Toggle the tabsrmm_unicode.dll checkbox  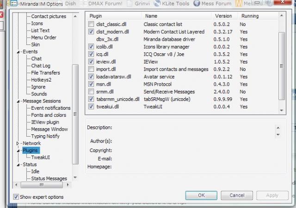coord(91,99)
